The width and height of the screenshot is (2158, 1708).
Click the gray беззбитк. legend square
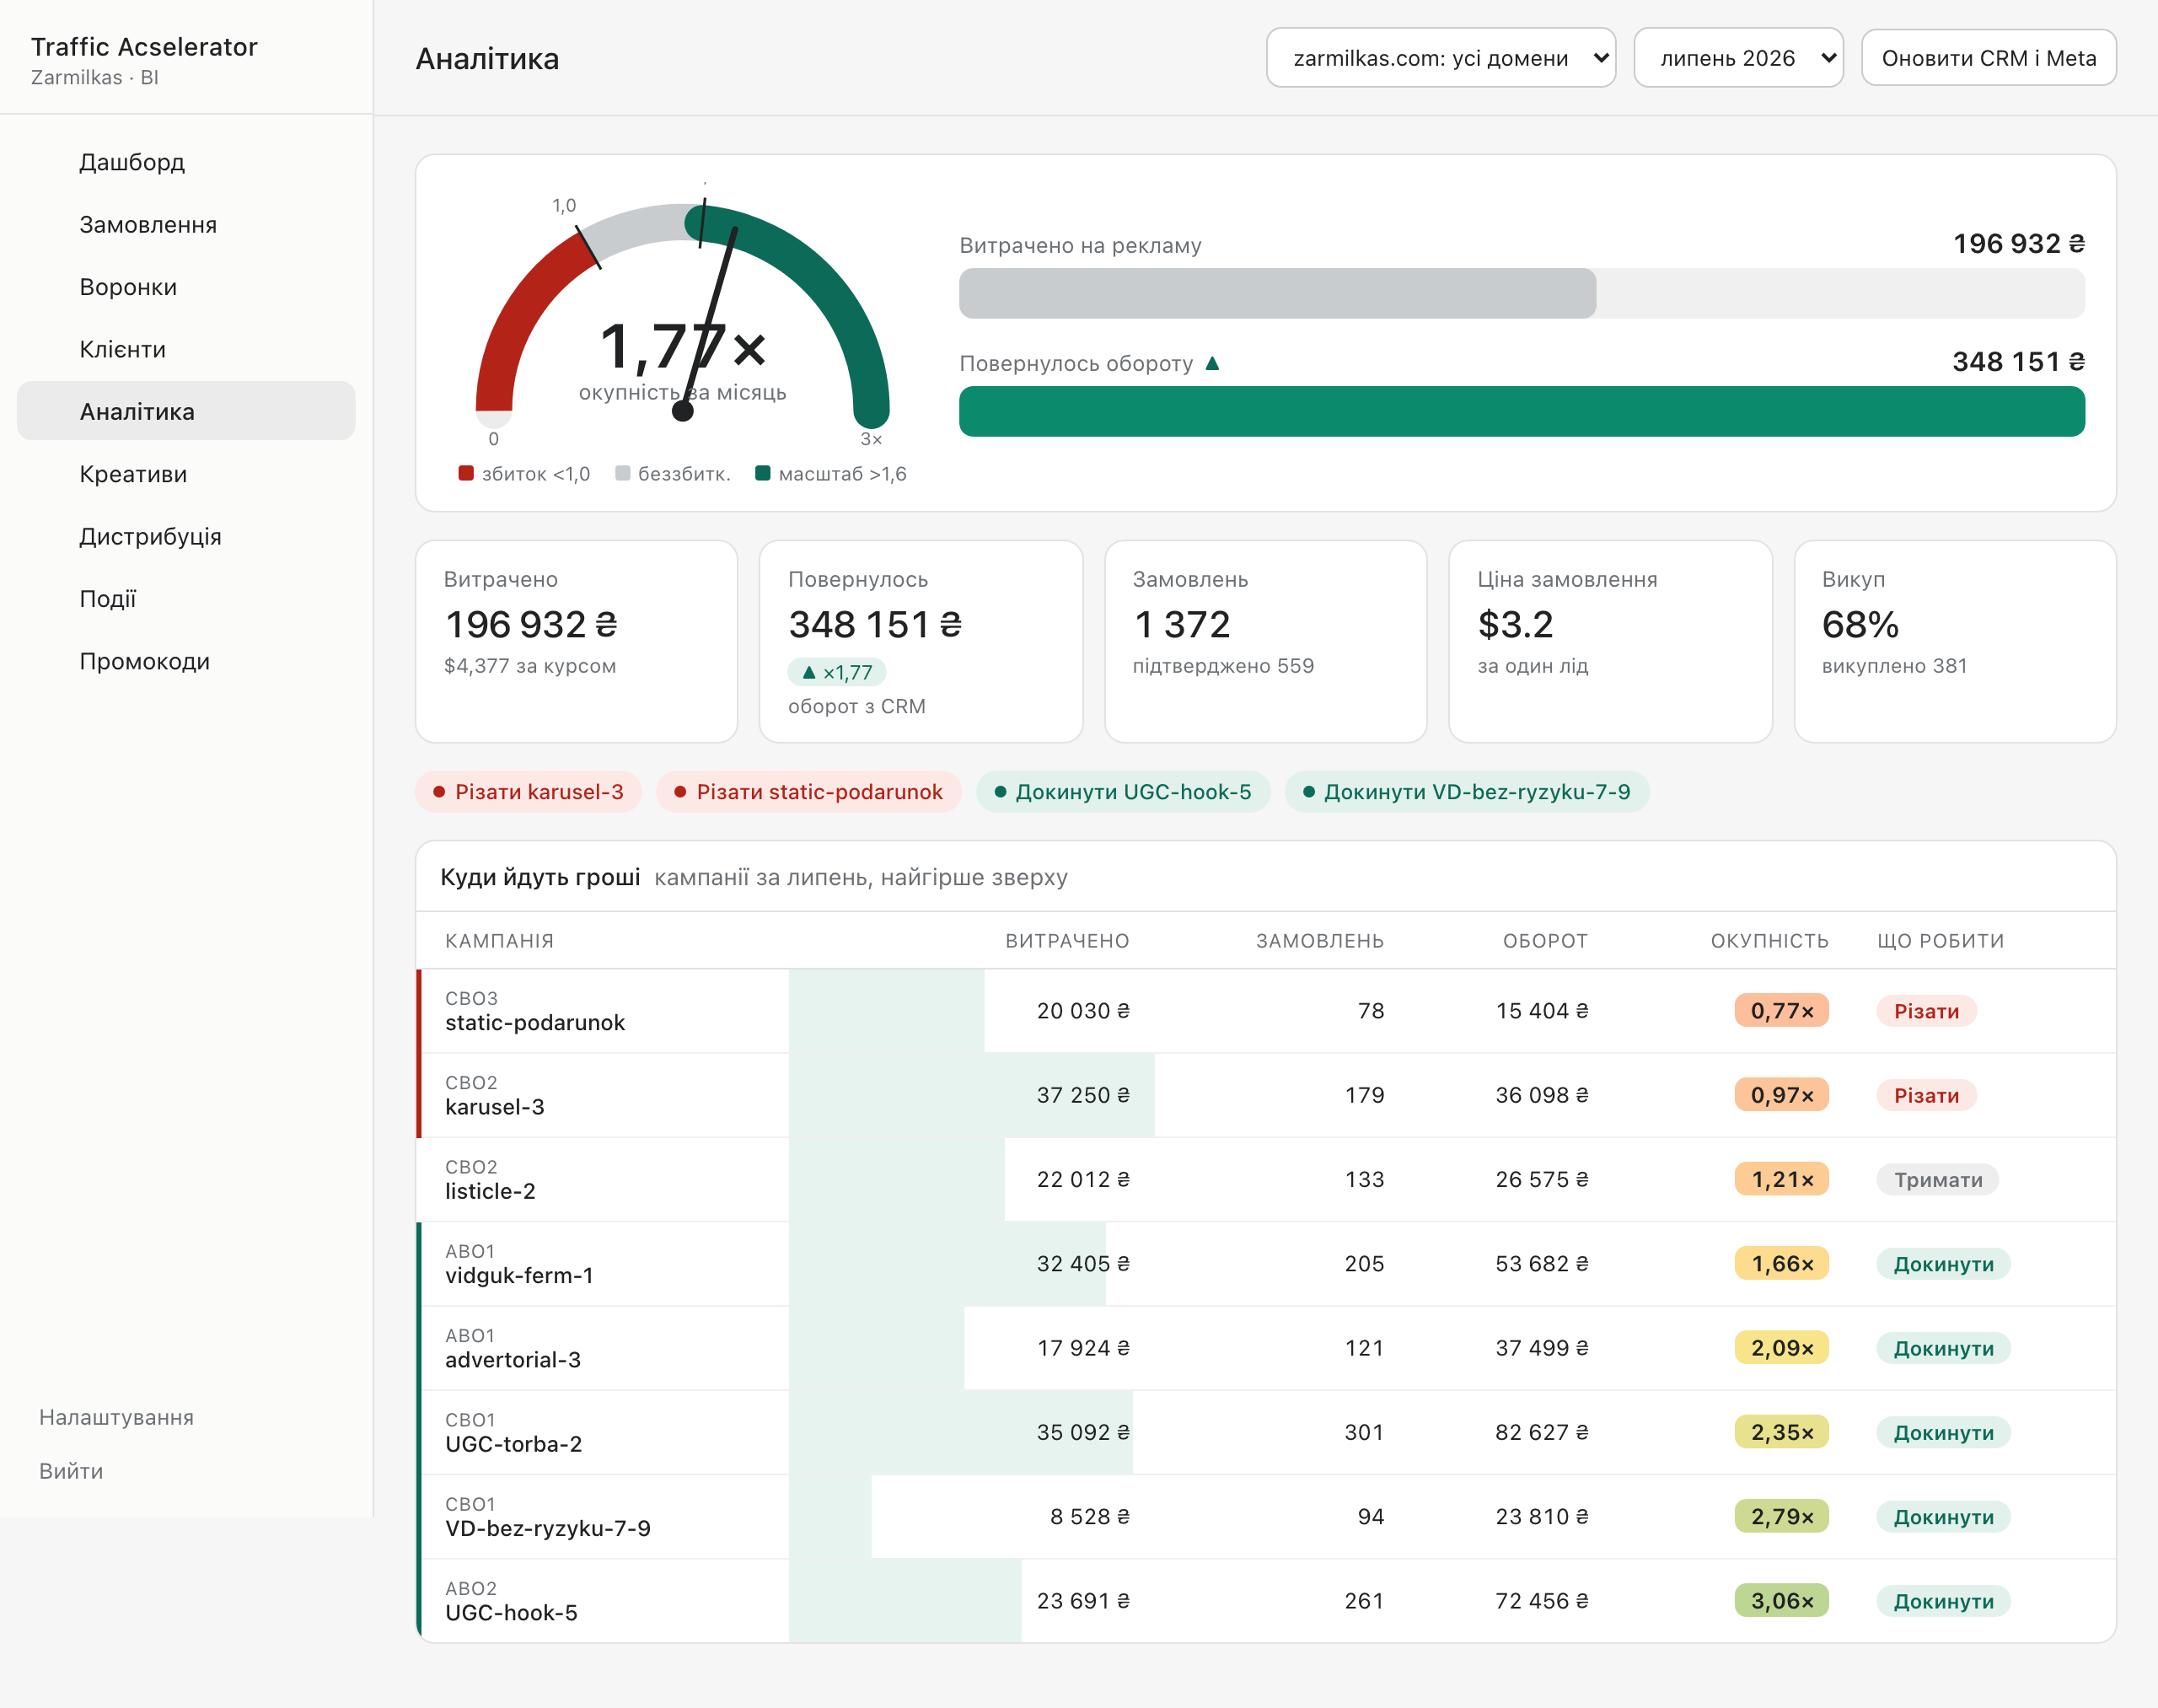623,473
